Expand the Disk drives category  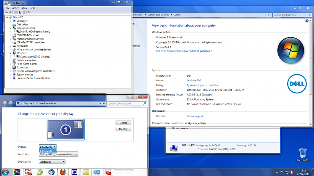point(10,24)
